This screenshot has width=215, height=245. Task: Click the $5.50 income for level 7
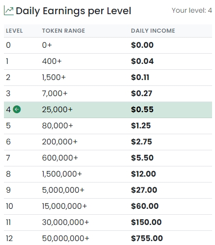coord(142,158)
